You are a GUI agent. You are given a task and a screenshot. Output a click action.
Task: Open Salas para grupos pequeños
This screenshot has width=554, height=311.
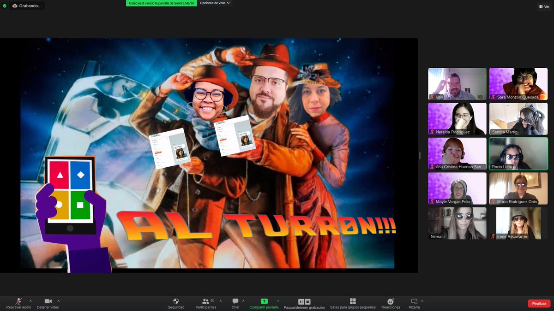tap(353, 303)
